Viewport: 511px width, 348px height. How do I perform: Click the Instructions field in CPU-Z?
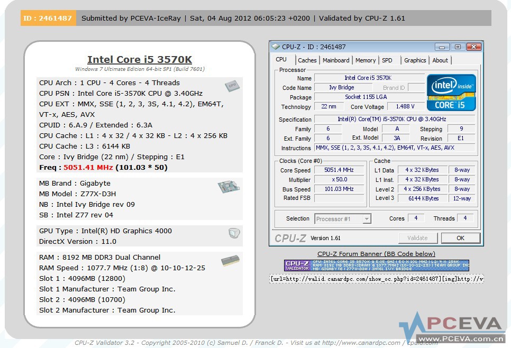394,148
